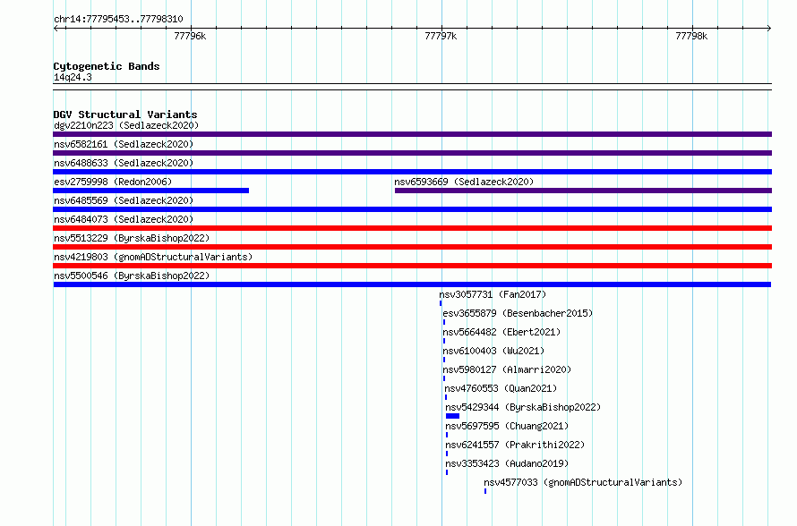Click the short blue bar under esv2759998

pos(151,191)
